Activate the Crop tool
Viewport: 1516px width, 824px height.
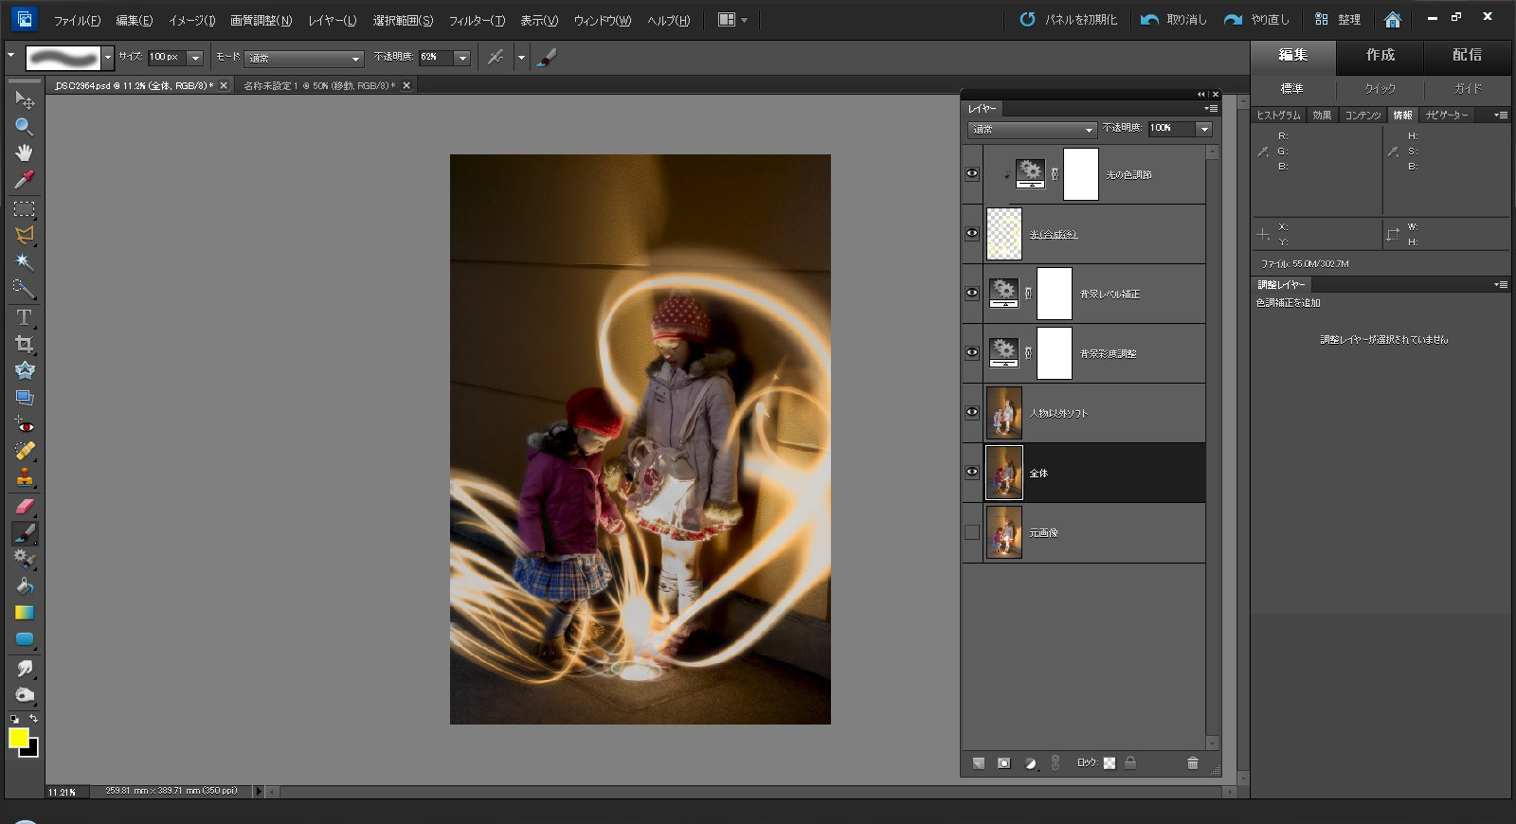click(x=25, y=344)
